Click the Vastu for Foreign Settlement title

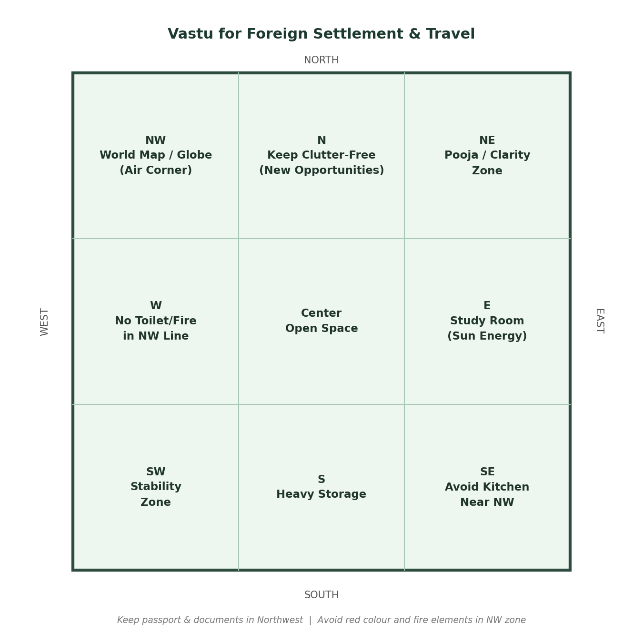click(x=321, y=34)
